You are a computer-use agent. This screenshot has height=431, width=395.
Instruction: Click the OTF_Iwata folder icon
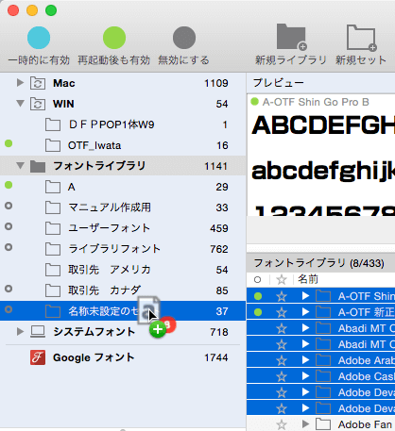[x=53, y=145]
